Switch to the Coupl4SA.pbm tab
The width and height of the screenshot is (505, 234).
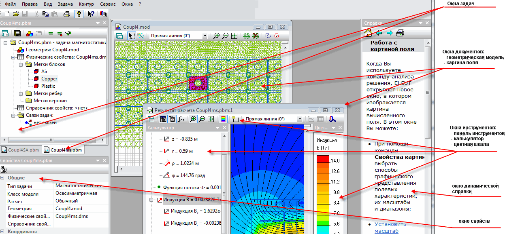click(x=21, y=150)
